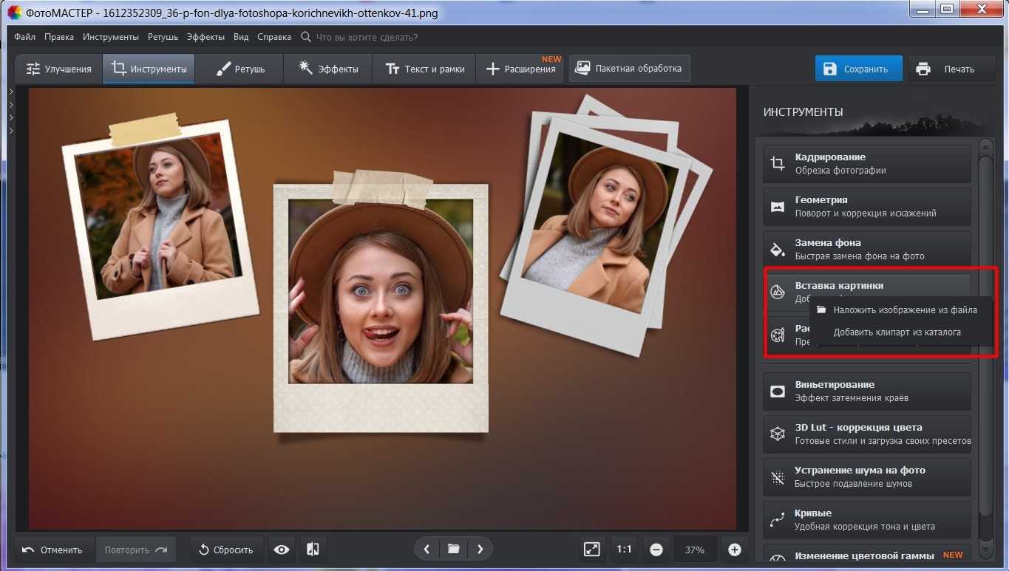Open the 3D Lut cube icon
The width and height of the screenshot is (1009, 571).
[778, 434]
